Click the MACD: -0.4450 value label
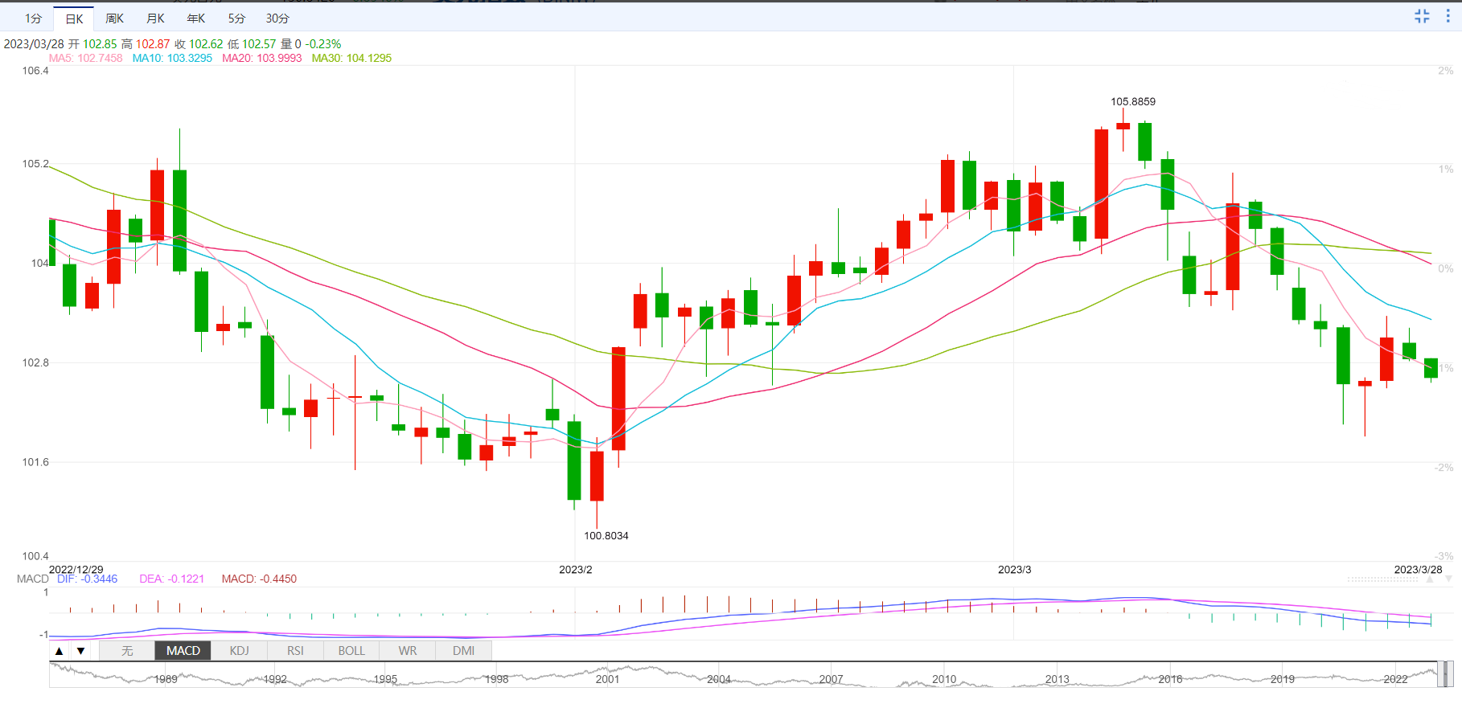1462x712 pixels. (x=259, y=579)
